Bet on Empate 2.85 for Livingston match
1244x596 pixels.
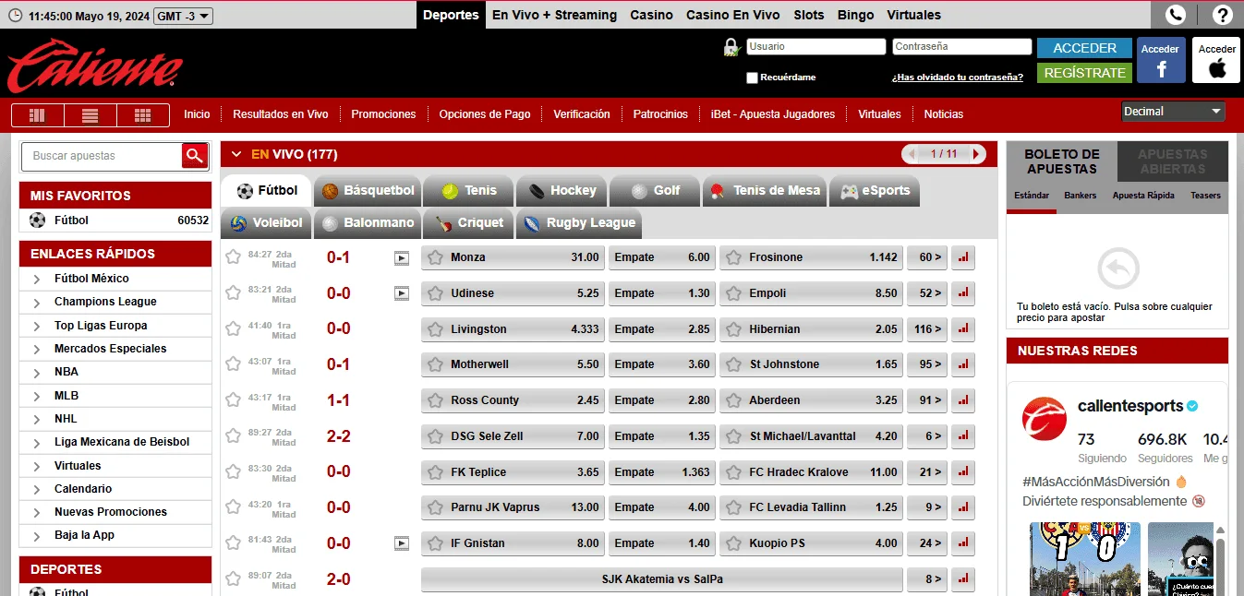point(662,328)
